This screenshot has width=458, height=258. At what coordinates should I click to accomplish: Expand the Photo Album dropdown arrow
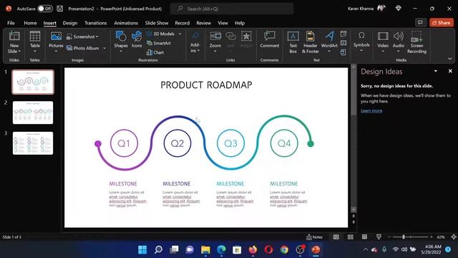[x=104, y=48]
